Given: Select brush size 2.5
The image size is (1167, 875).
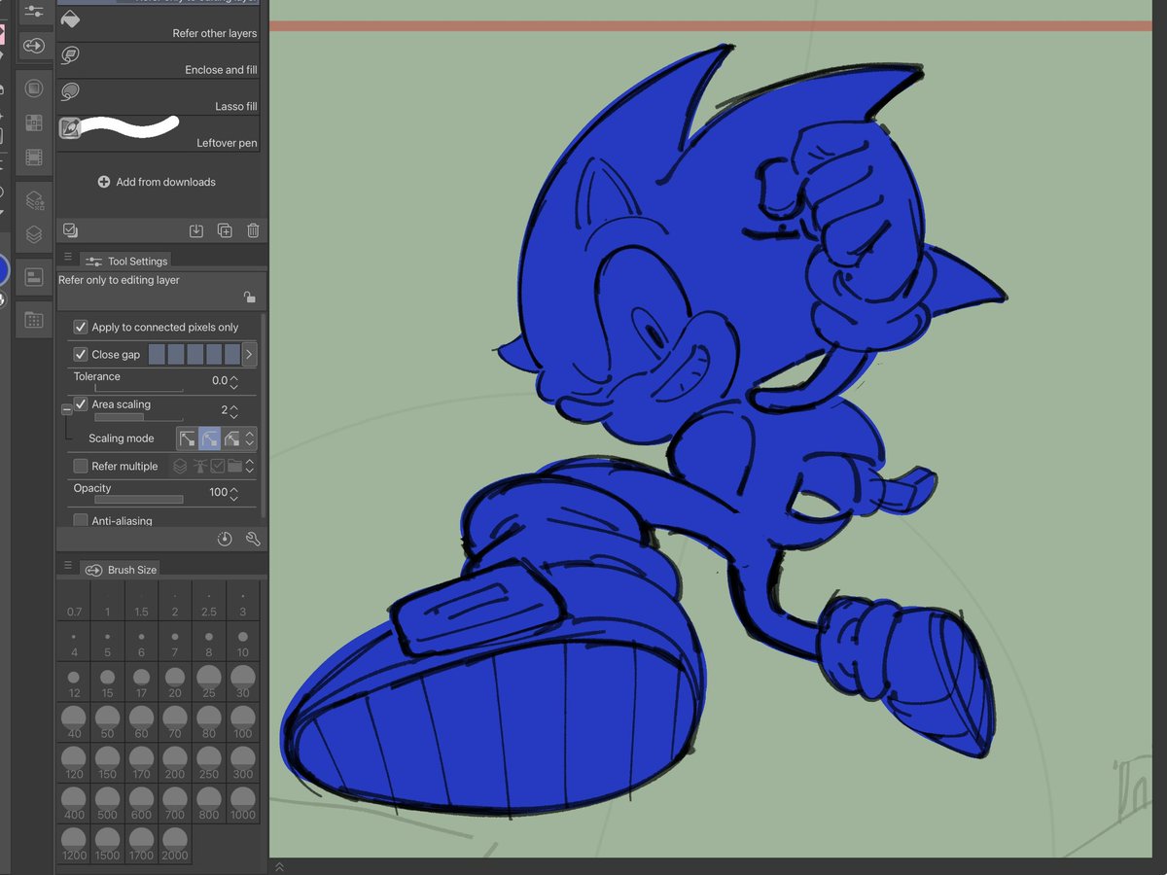Looking at the screenshot, I should coord(209,602).
